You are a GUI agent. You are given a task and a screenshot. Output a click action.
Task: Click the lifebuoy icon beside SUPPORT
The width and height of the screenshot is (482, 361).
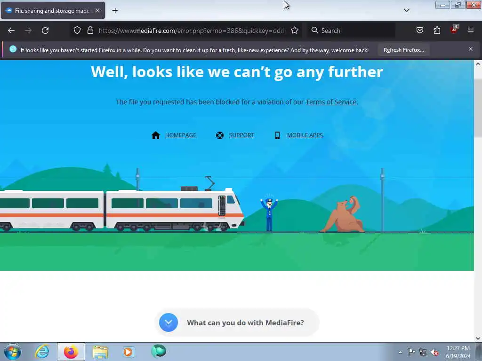tap(220, 135)
